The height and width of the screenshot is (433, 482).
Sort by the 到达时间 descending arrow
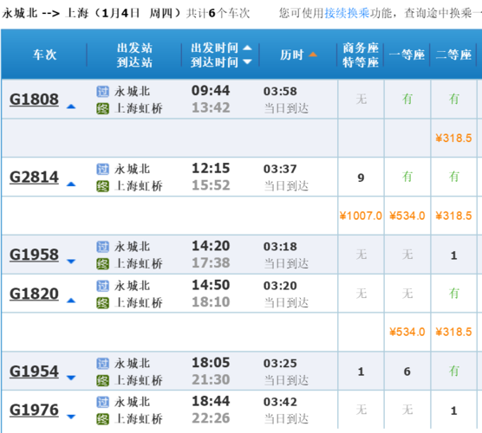pyautogui.click(x=247, y=62)
